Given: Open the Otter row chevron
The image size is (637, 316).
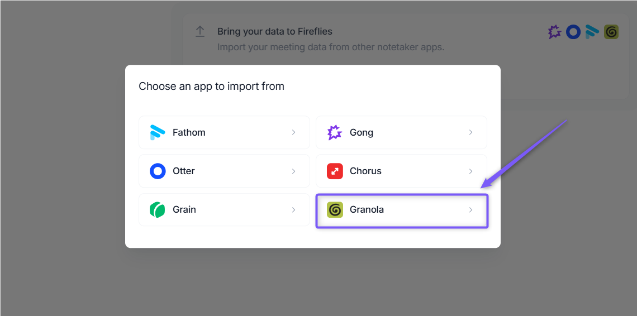Looking at the screenshot, I should [293, 171].
